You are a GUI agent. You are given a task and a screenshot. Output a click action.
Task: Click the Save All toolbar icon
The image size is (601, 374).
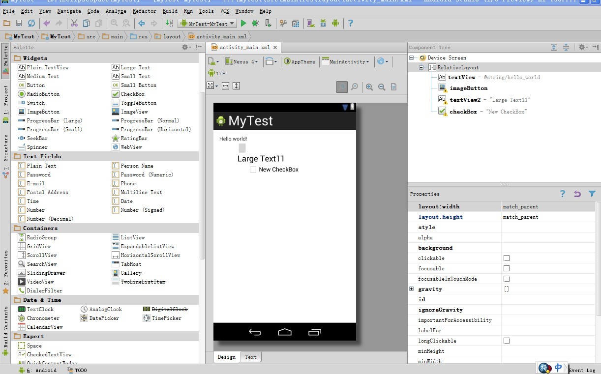[x=19, y=23]
